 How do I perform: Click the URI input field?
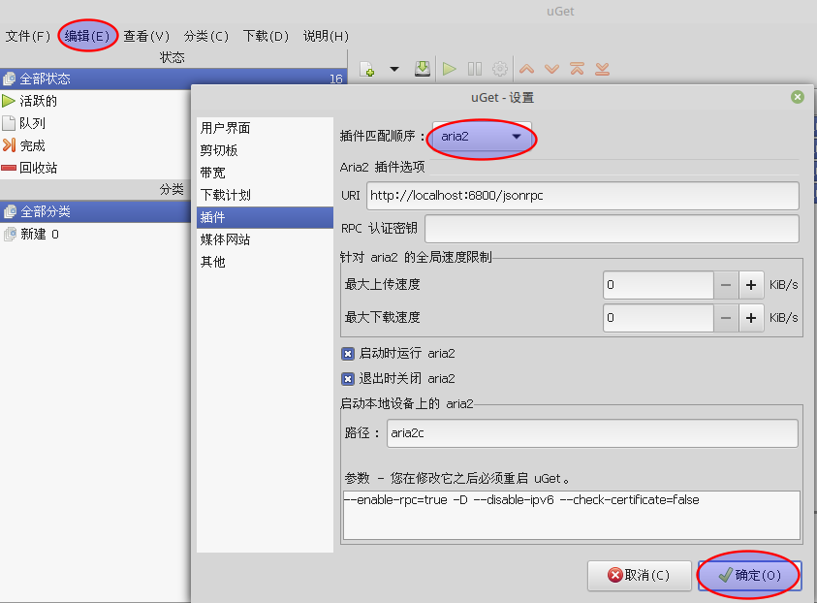click(582, 196)
